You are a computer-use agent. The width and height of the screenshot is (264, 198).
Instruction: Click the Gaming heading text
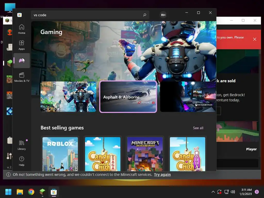[51, 32]
